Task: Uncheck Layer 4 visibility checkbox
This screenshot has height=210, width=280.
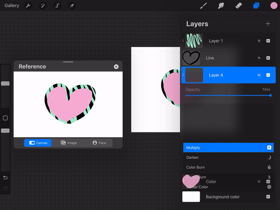Action: [x=268, y=75]
